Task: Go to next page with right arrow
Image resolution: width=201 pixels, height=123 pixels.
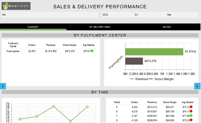Action: click(x=197, y=86)
